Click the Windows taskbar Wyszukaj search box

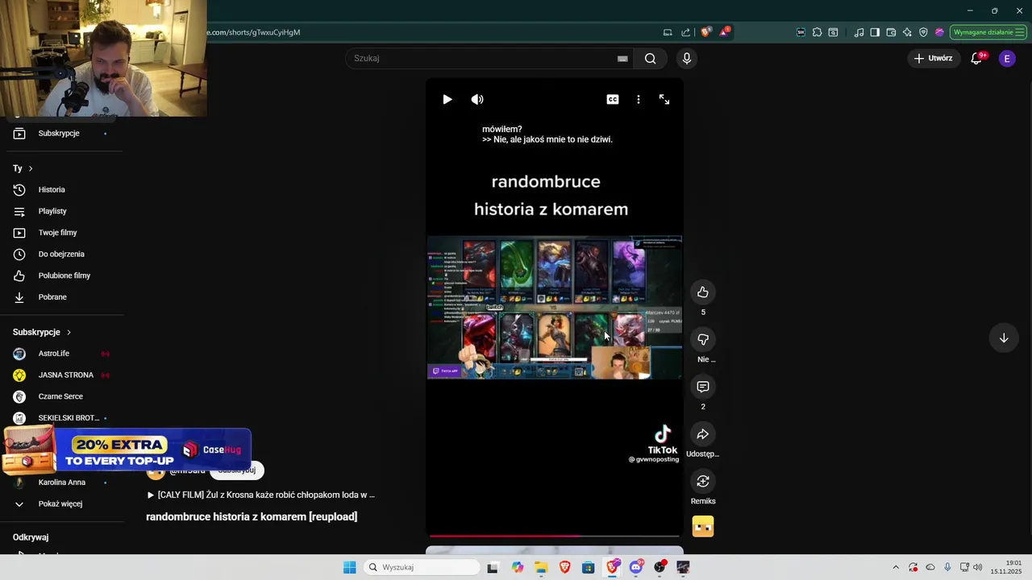click(422, 567)
